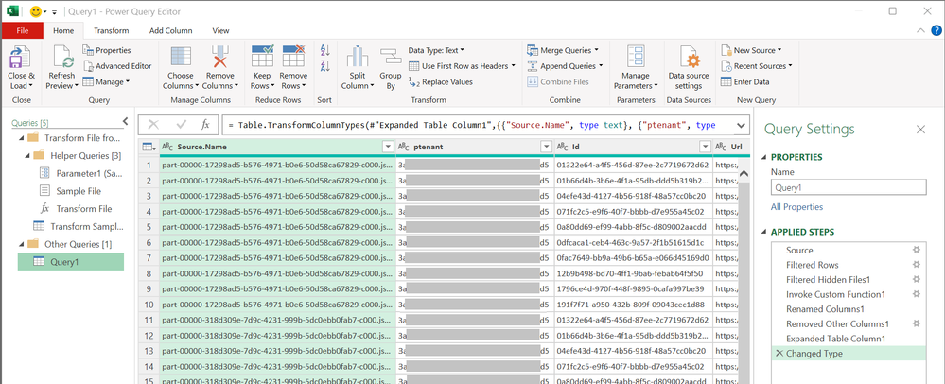
Task: Click the fx formula icon
Action: tap(205, 125)
